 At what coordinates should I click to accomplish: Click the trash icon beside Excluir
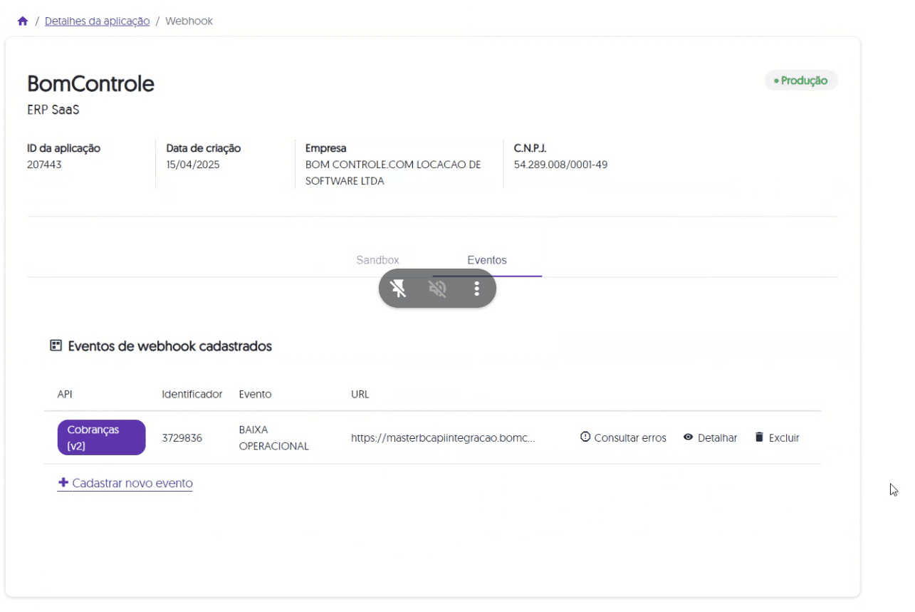[759, 437]
